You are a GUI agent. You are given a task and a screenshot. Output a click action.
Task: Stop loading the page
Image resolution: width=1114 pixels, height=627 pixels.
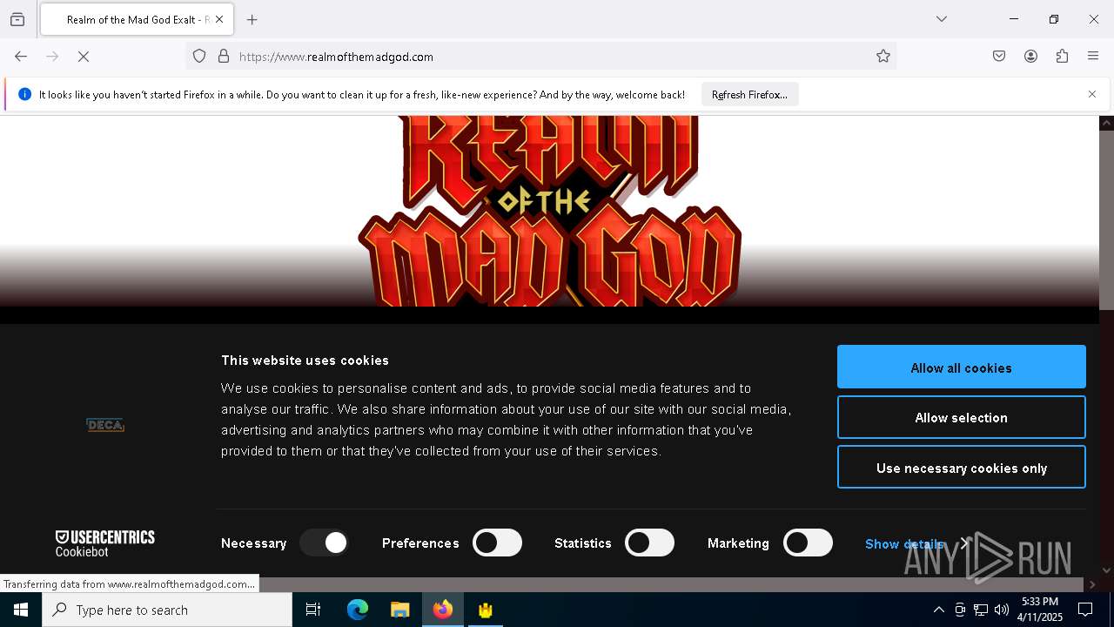pos(84,57)
